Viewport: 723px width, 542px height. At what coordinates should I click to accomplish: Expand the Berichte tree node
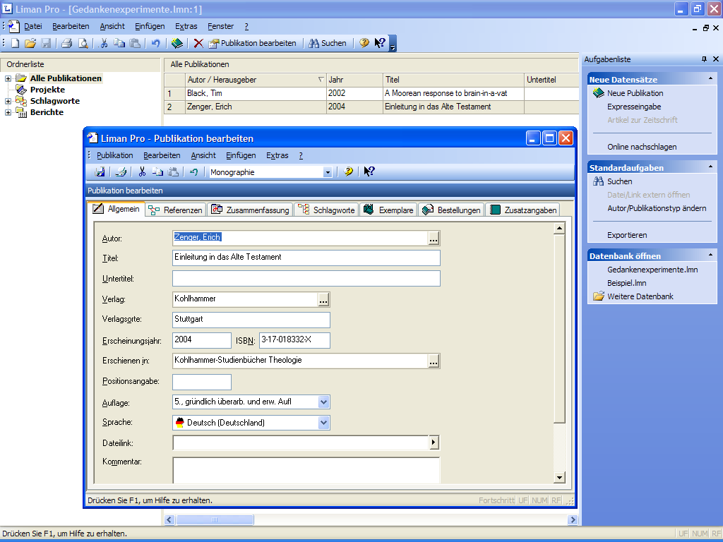[x=8, y=112]
